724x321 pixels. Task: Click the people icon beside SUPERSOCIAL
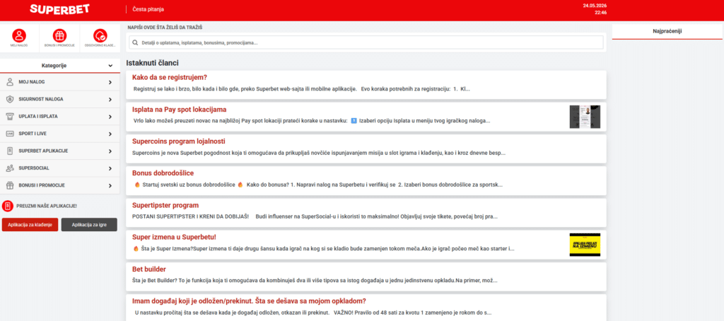click(x=10, y=168)
